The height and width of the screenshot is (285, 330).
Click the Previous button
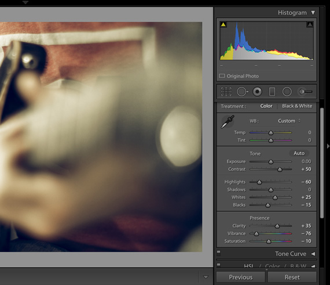[x=241, y=277]
